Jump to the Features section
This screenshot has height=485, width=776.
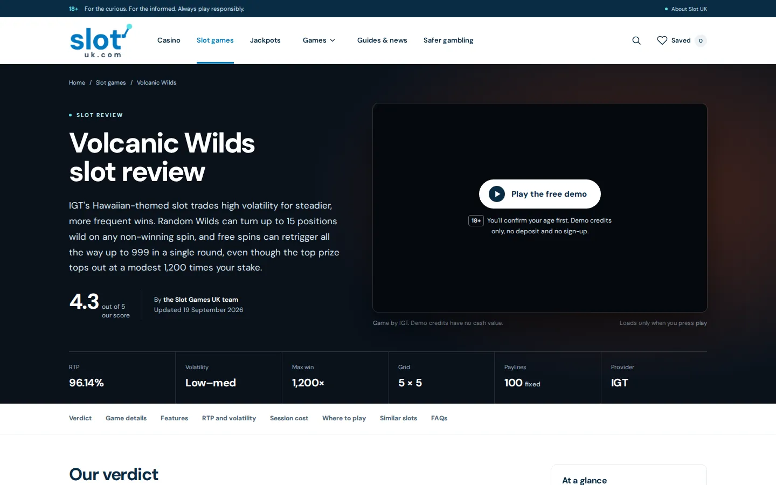pyautogui.click(x=174, y=418)
